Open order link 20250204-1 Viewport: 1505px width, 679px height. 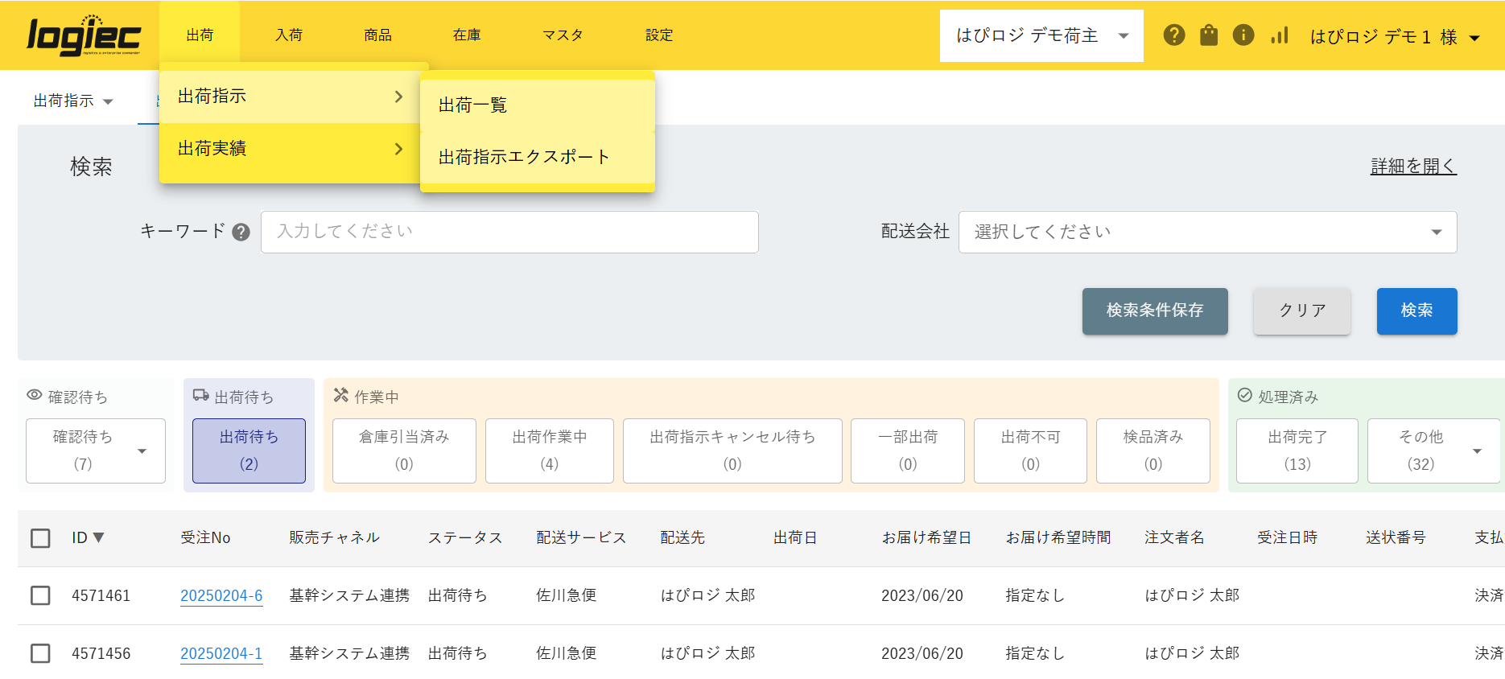[x=221, y=653]
